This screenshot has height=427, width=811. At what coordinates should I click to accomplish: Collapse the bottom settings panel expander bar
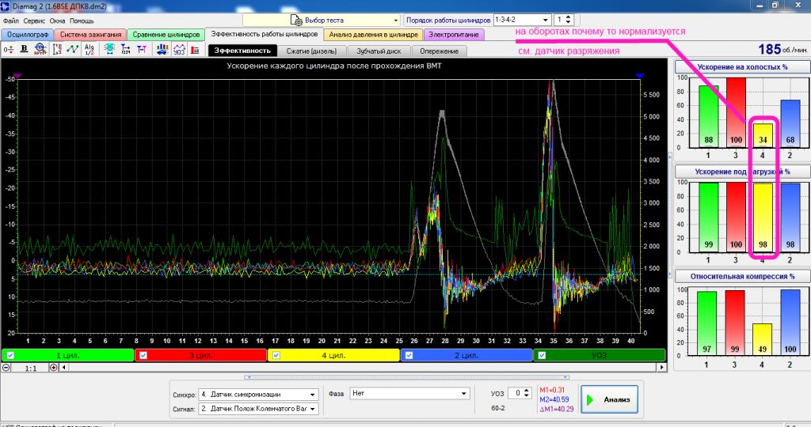[406, 377]
